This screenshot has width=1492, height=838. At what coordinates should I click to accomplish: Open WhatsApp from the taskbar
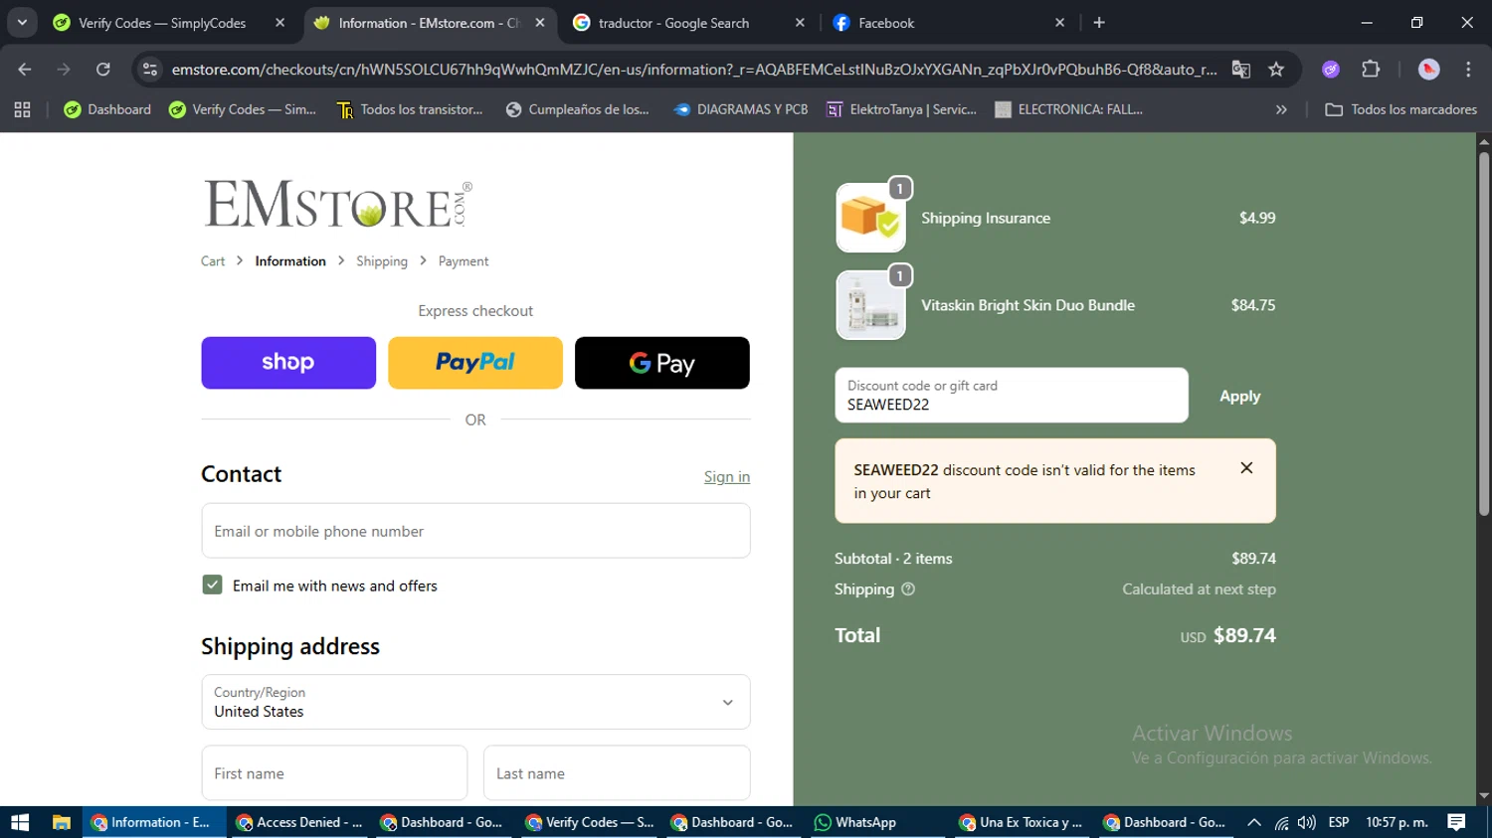pos(855,822)
